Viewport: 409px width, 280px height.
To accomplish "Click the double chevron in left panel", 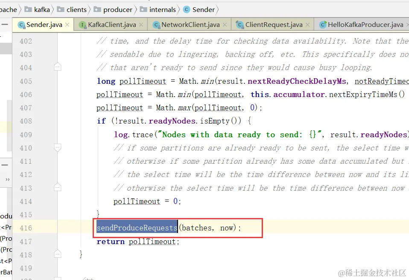I will point(8,180).
